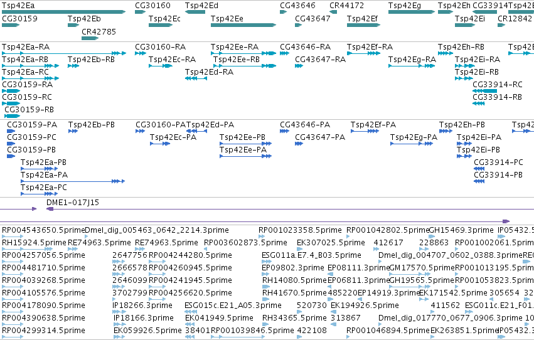534x340 pixels.
Task: Click the Tsp42Ea-PB protein label
Action: [x=43, y=162]
